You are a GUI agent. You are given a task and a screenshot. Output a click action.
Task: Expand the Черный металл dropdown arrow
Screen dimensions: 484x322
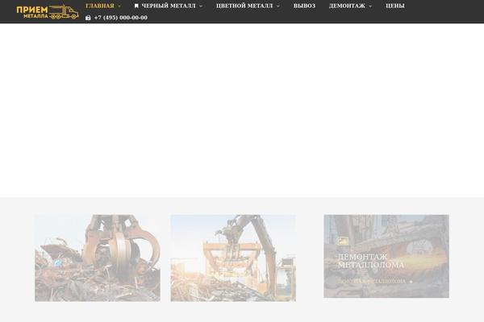(x=201, y=6)
